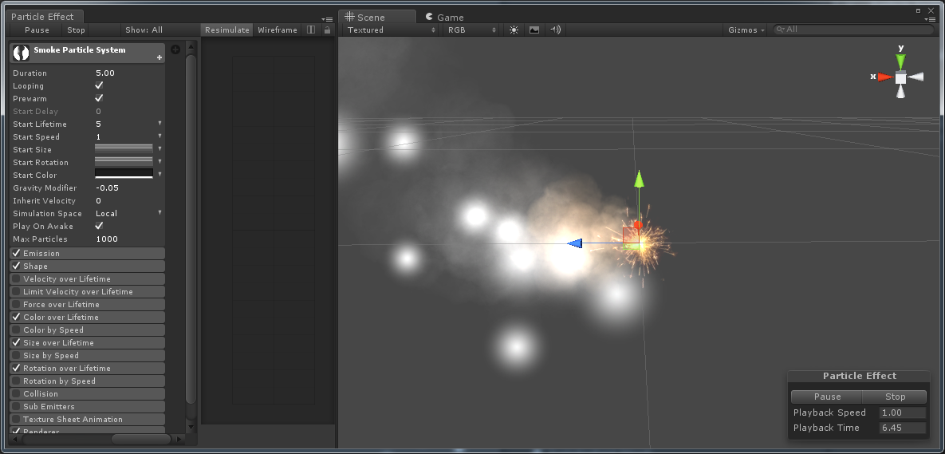945x454 pixels.
Task: Open Start Size mode dropdown arrow
Action: click(x=159, y=148)
